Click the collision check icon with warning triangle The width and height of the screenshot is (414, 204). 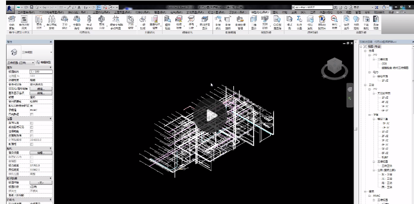(179, 19)
